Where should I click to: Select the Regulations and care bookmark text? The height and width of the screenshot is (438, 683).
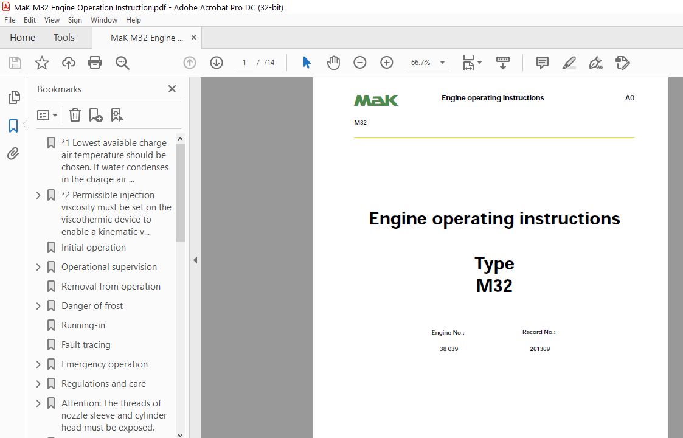(103, 384)
